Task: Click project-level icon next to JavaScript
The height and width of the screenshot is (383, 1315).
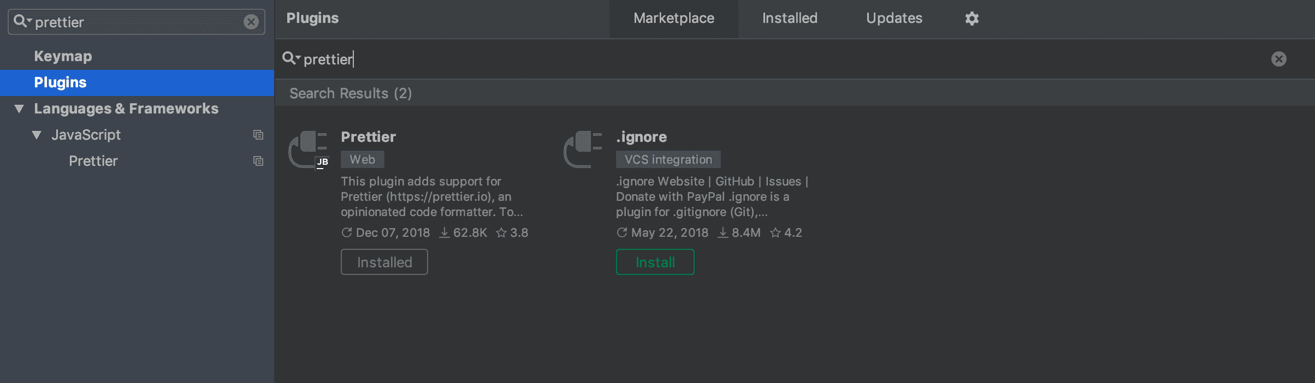Action: coord(258,135)
